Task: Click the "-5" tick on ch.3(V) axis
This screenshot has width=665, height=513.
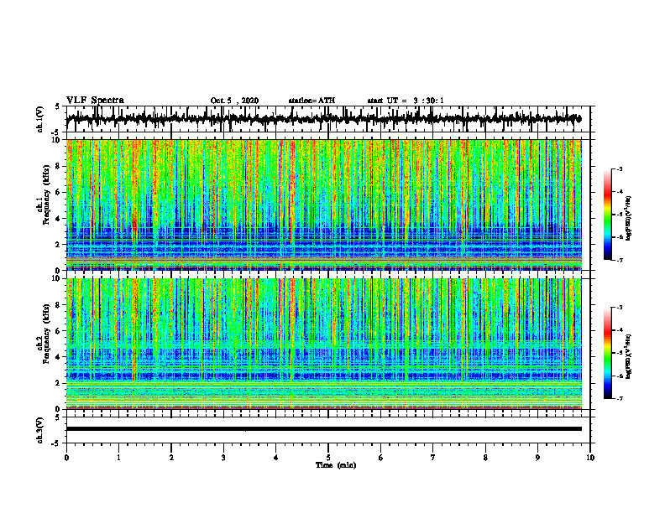Action: (56, 443)
